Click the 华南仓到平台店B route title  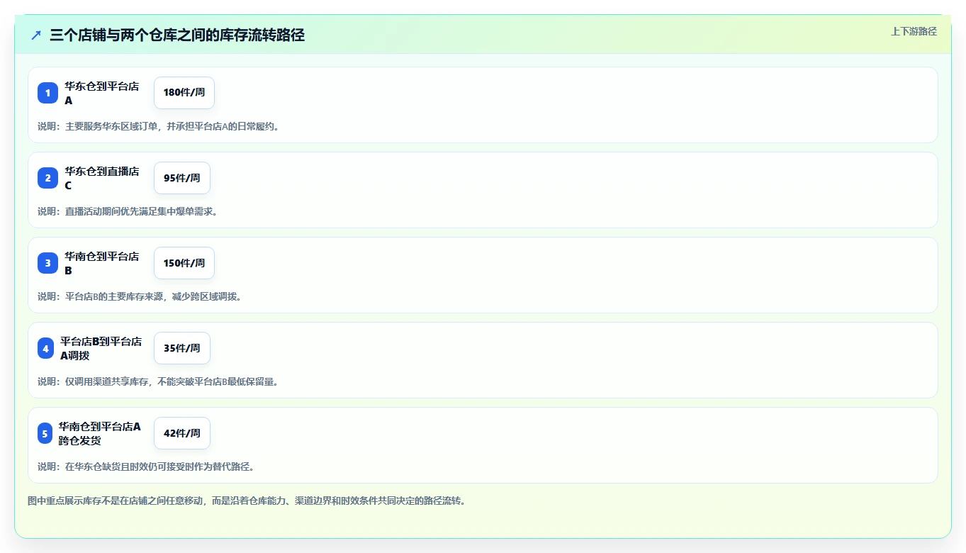click(102, 263)
